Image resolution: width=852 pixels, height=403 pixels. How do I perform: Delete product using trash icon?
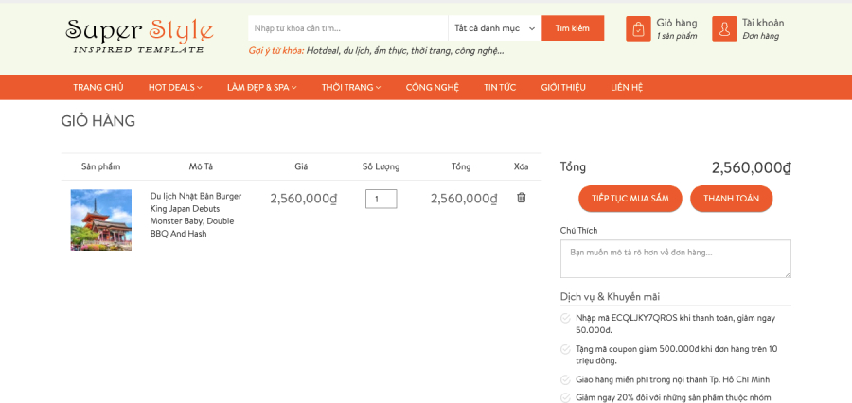[521, 198]
